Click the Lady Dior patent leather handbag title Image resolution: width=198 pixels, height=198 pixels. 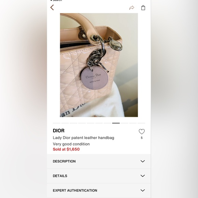click(84, 138)
